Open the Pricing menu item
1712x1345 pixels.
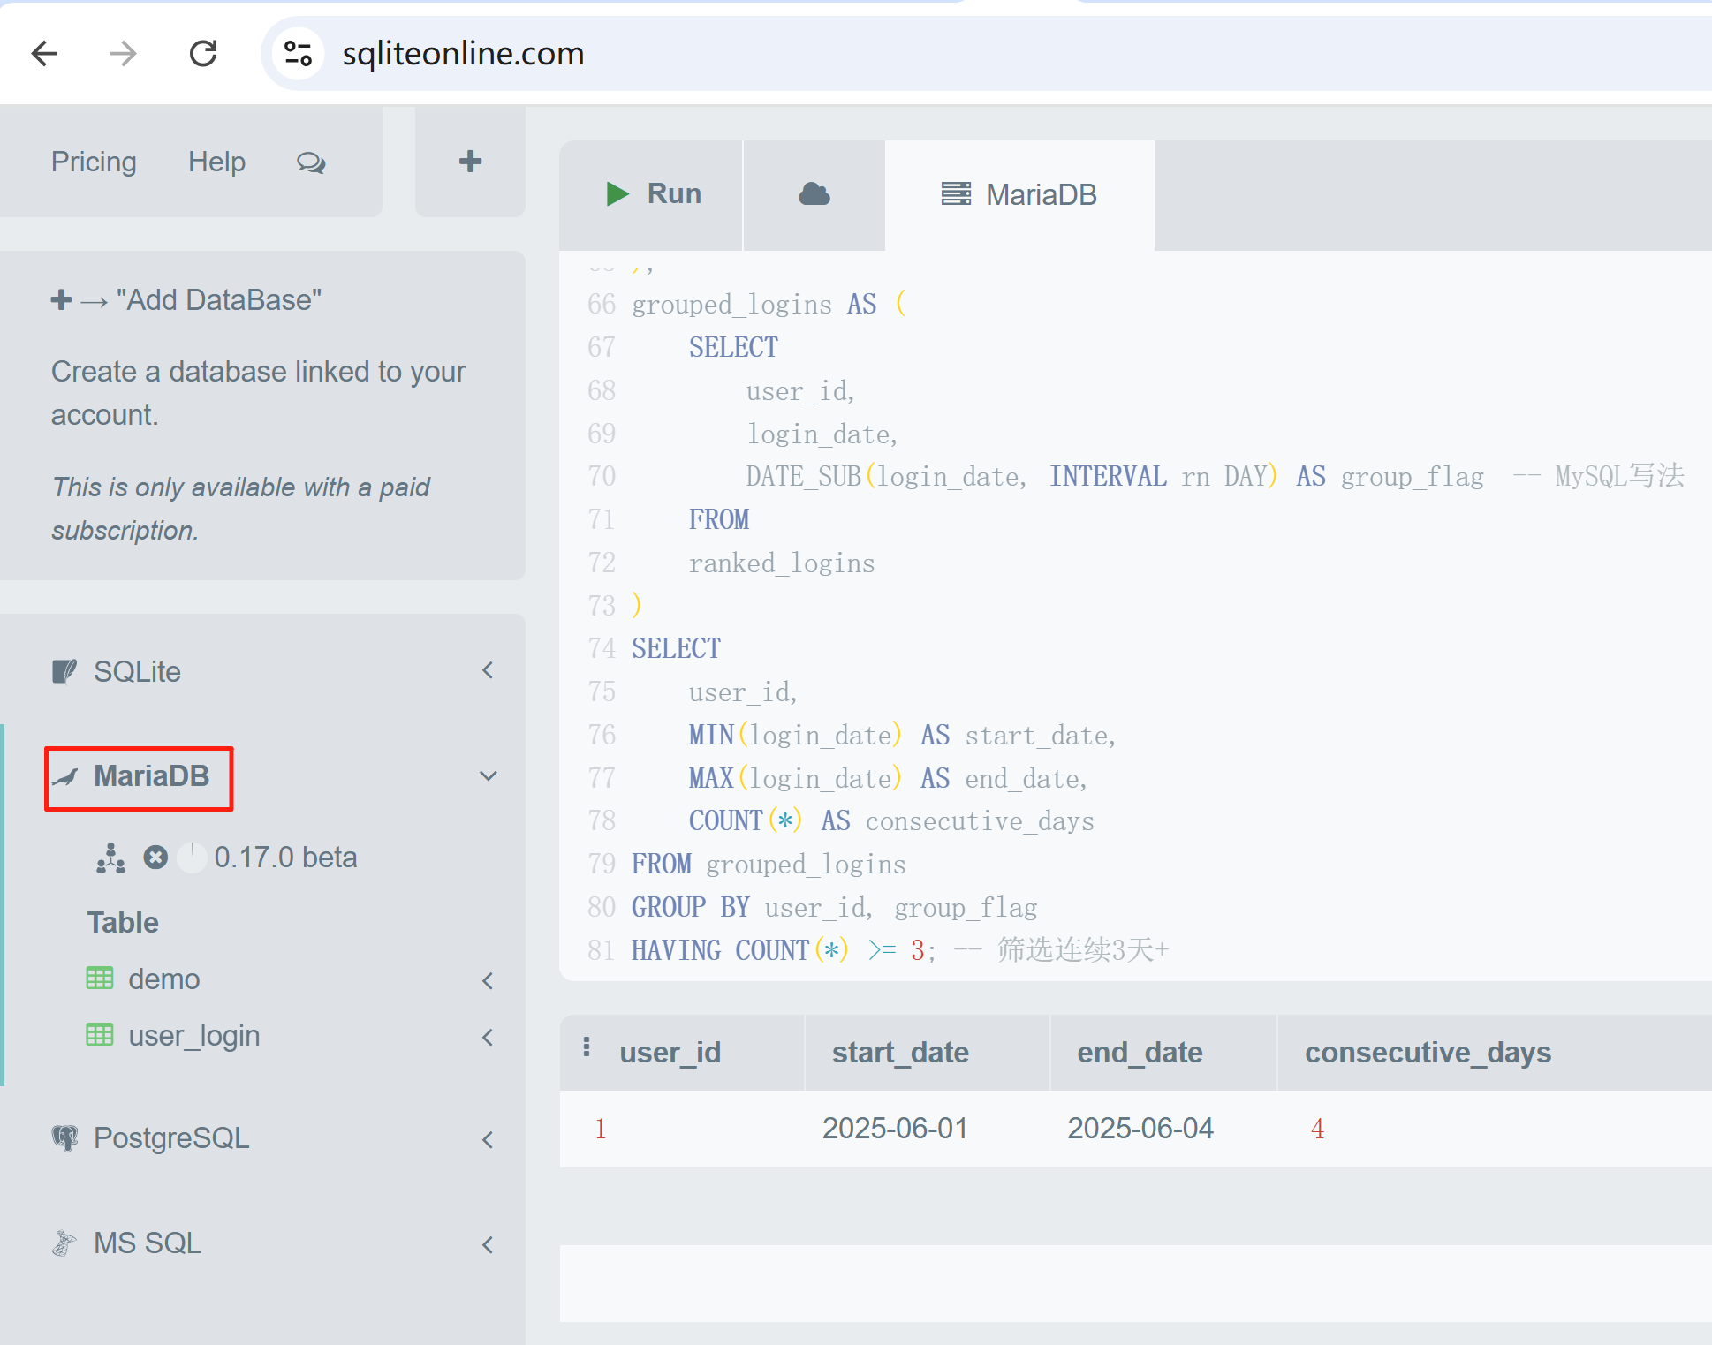94,162
